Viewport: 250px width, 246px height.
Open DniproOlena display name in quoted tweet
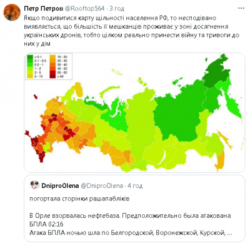[60, 185]
